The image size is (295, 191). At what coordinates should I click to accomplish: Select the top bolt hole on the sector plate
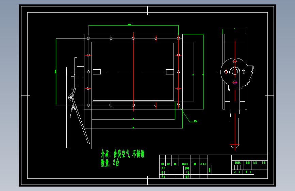pyautogui.click(x=235, y=61)
